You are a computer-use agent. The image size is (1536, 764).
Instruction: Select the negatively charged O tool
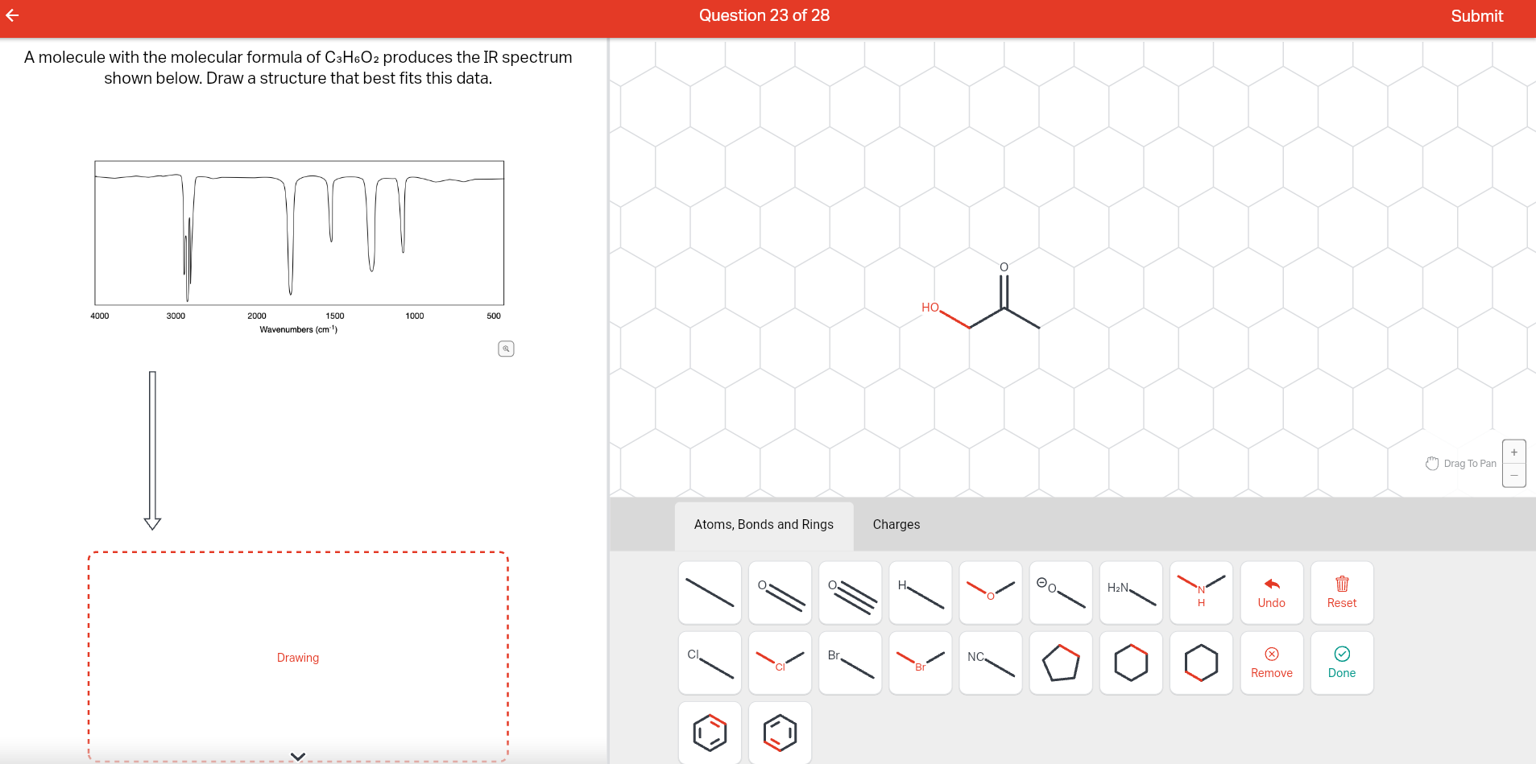pos(1059,593)
